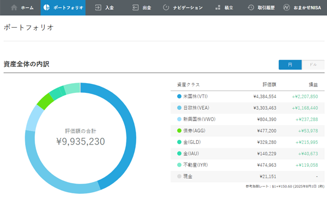The height and width of the screenshot is (201, 327).
Task: Click the +¥237,288 profit value
Action: coord(307,120)
